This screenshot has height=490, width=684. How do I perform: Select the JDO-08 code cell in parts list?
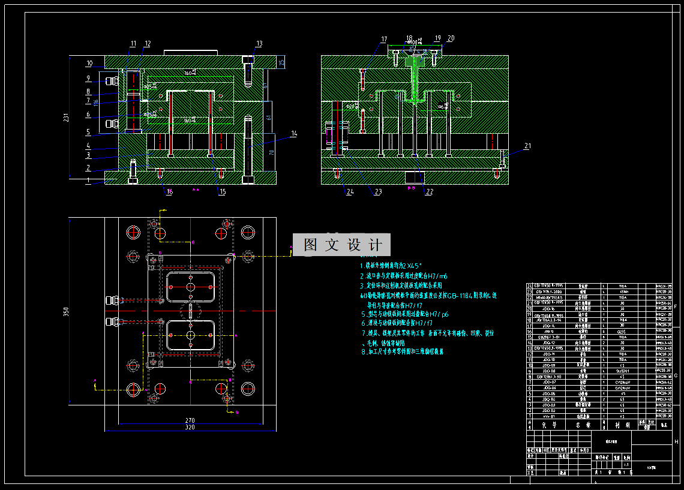549,371
